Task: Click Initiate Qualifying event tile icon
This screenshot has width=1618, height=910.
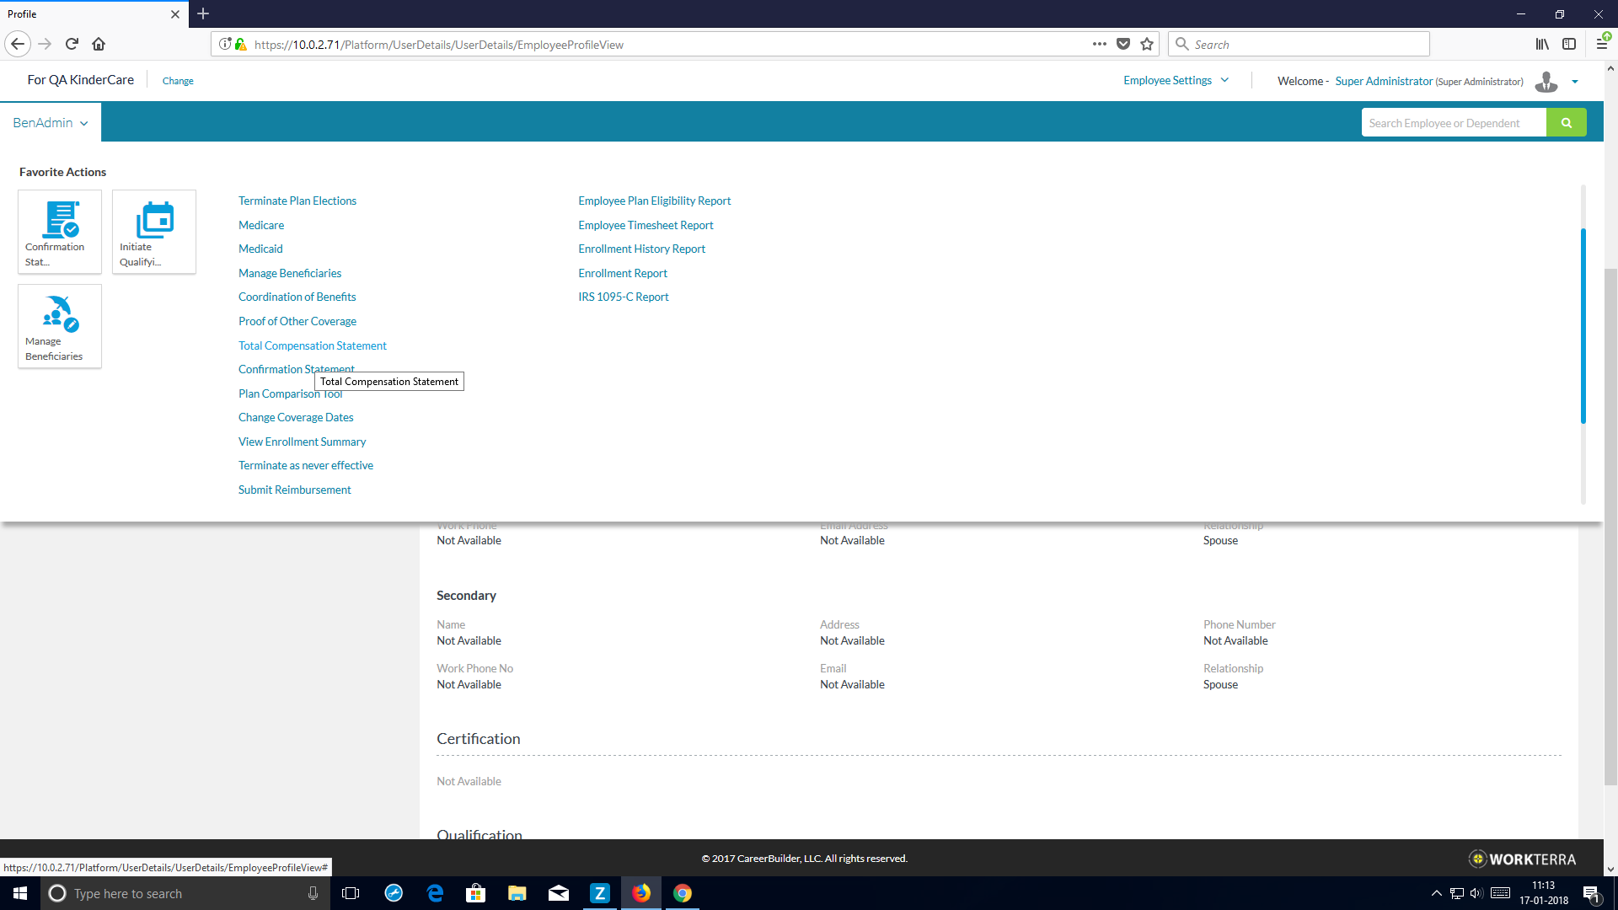Action: point(155,220)
